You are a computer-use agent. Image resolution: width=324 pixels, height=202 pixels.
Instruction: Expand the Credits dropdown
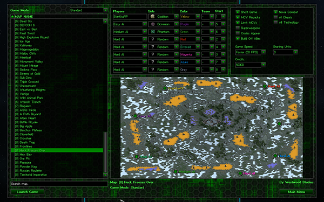coord(251,65)
